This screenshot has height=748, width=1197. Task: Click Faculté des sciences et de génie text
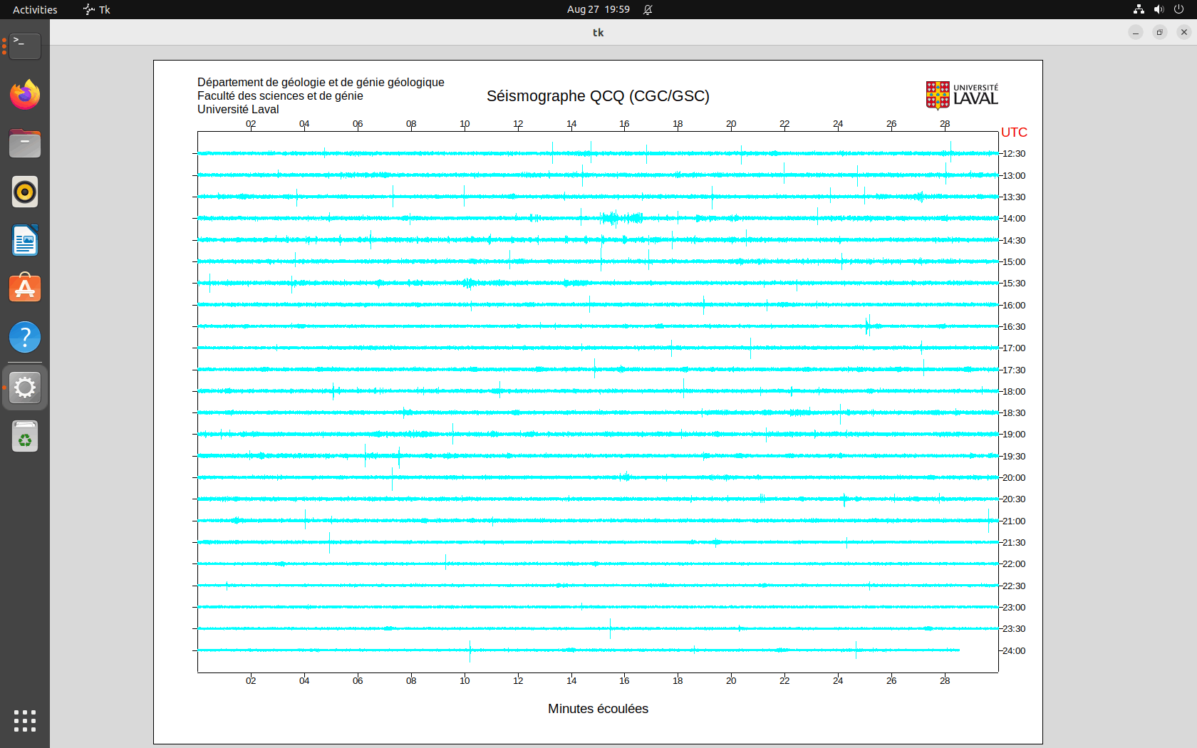[x=280, y=96]
